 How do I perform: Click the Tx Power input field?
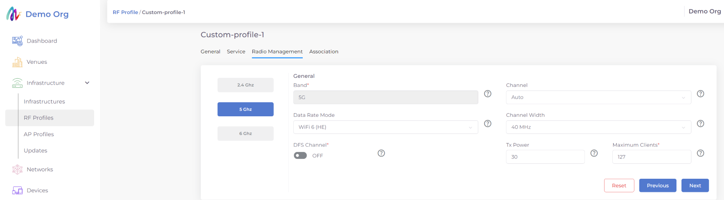pos(545,157)
